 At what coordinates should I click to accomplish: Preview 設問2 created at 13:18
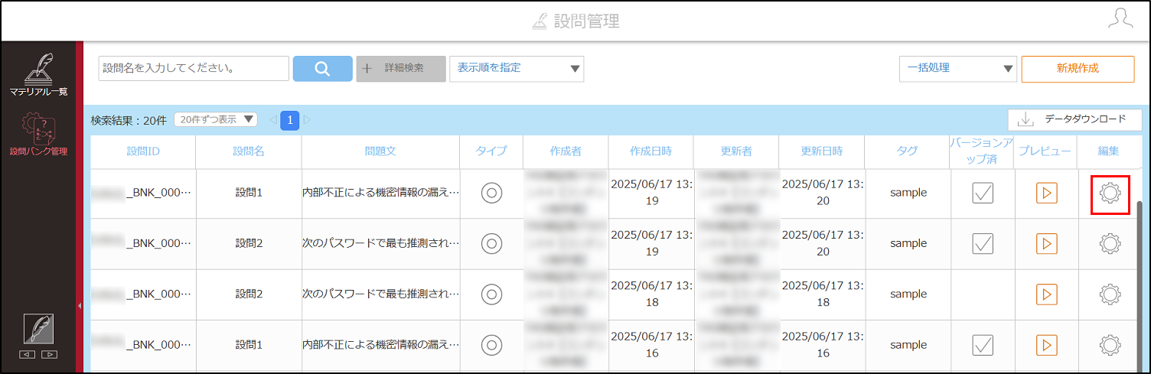coord(1046,294)
